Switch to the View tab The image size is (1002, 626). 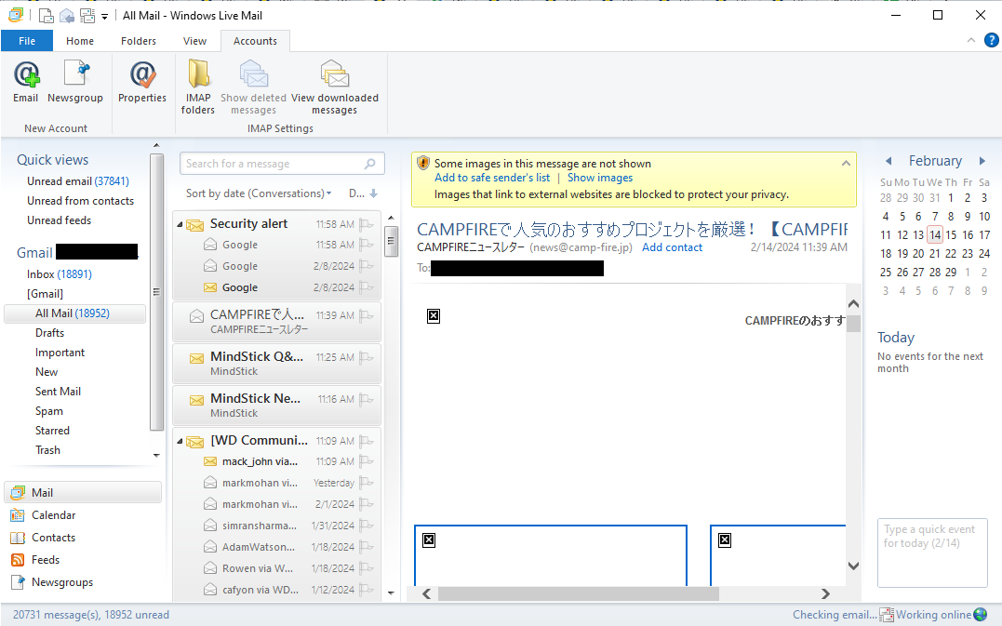[194, 41]
